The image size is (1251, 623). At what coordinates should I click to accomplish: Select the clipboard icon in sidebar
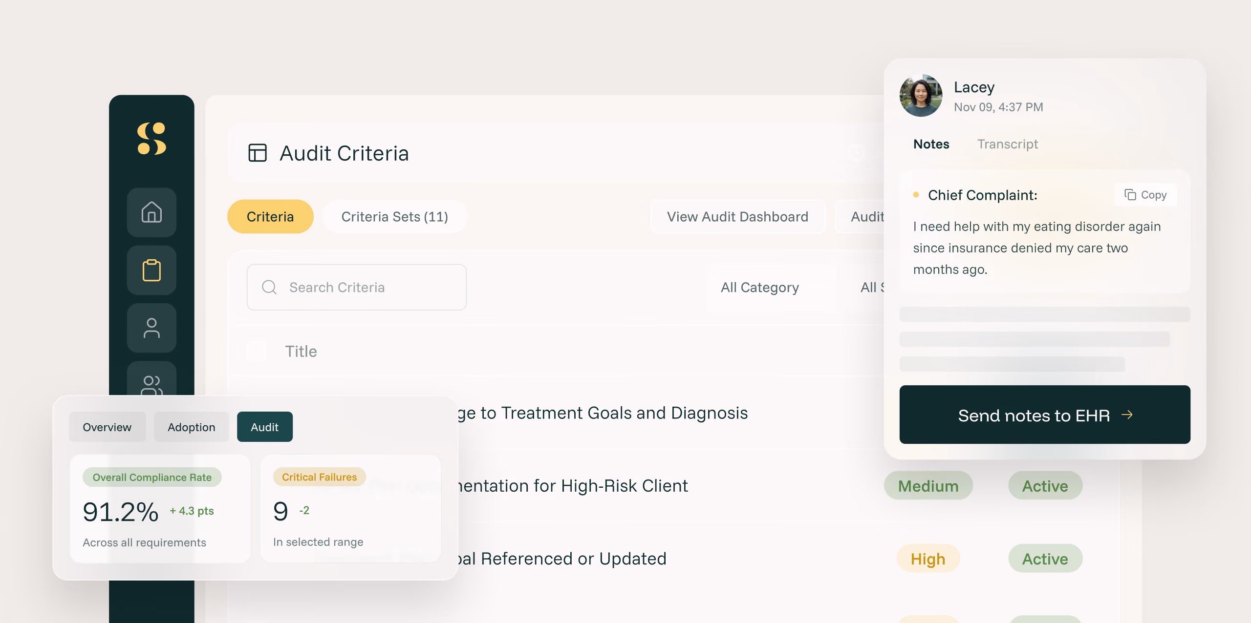click(151, 270)
